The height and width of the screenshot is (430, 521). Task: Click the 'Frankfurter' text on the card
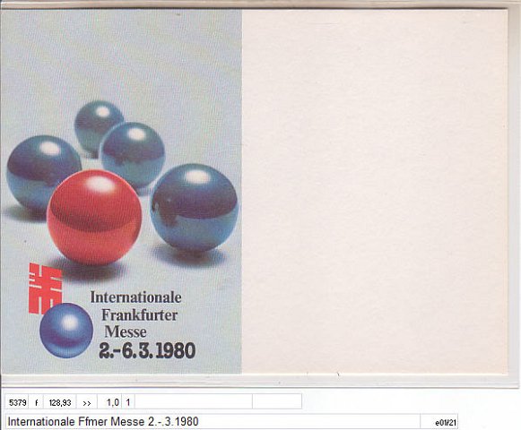pyautogui.click(x=140, y=315)
